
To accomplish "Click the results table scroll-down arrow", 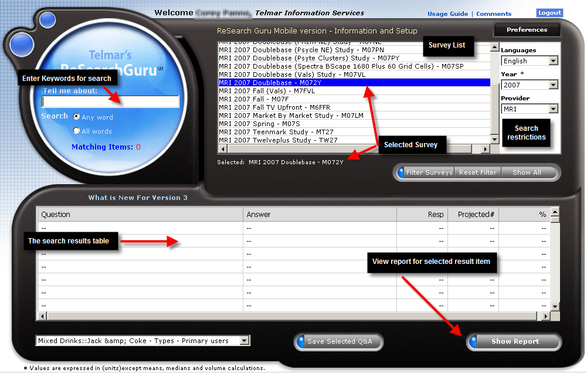I will click(555, 306).
